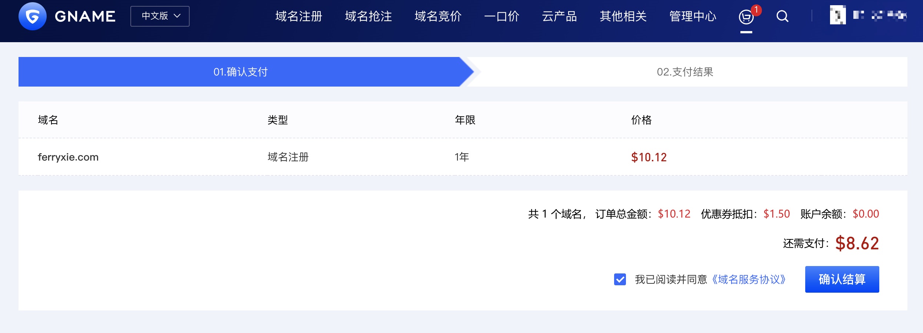Click the search magnifier icon
Image resolution: width=923 pixels, height=333 pixels.
click(782, 16)
